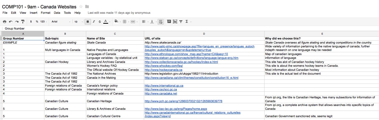Move document using the folder icon
379x120 pixels.
tap(87, 7)
